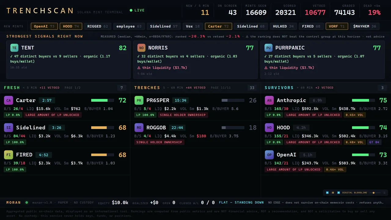Click Carter's LARGE AMOUNT OF LP UNLOCKED tag
The width and height of the screenshot is (391, 220).
pyautogui.click(x=52, y=115)
